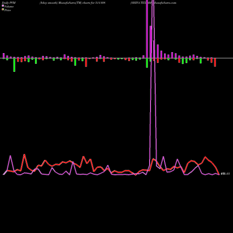This screenshot has height=233, width=233.
Task: Click the Volume legend color swatch
Action: point(3,6)
